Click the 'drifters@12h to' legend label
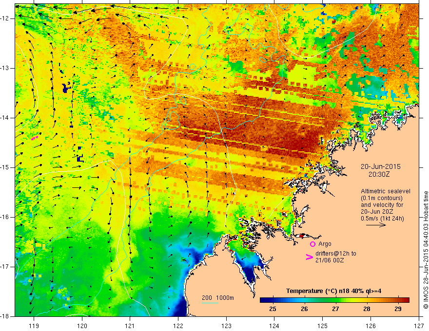 [336, 254]
